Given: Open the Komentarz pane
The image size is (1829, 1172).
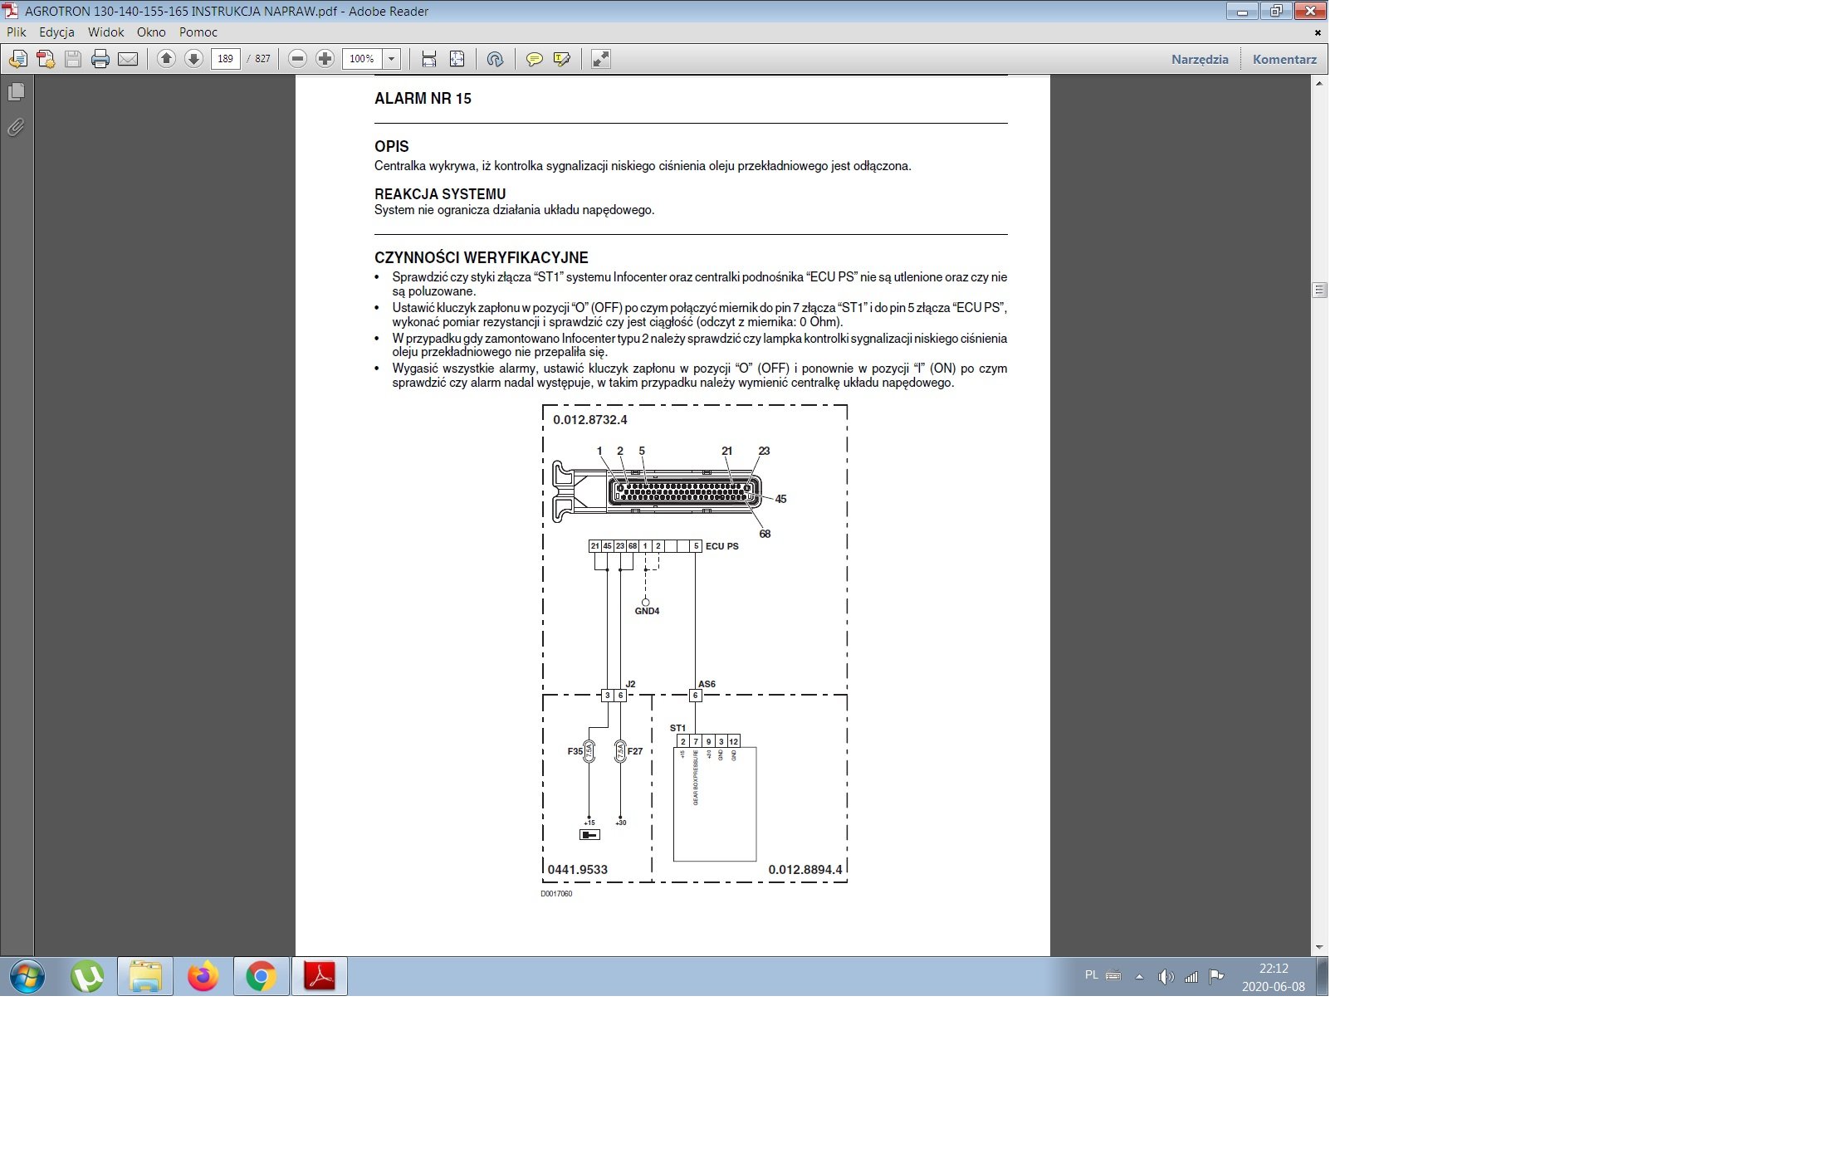Looking at the screenshot, I should pos(1284,59).
